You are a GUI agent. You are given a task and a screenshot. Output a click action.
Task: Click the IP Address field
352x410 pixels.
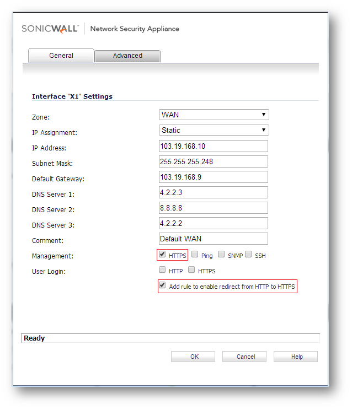click(213, 146)
